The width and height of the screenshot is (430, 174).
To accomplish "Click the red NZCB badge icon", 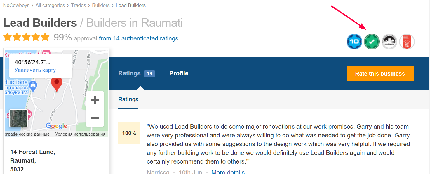I will point(407,42).
